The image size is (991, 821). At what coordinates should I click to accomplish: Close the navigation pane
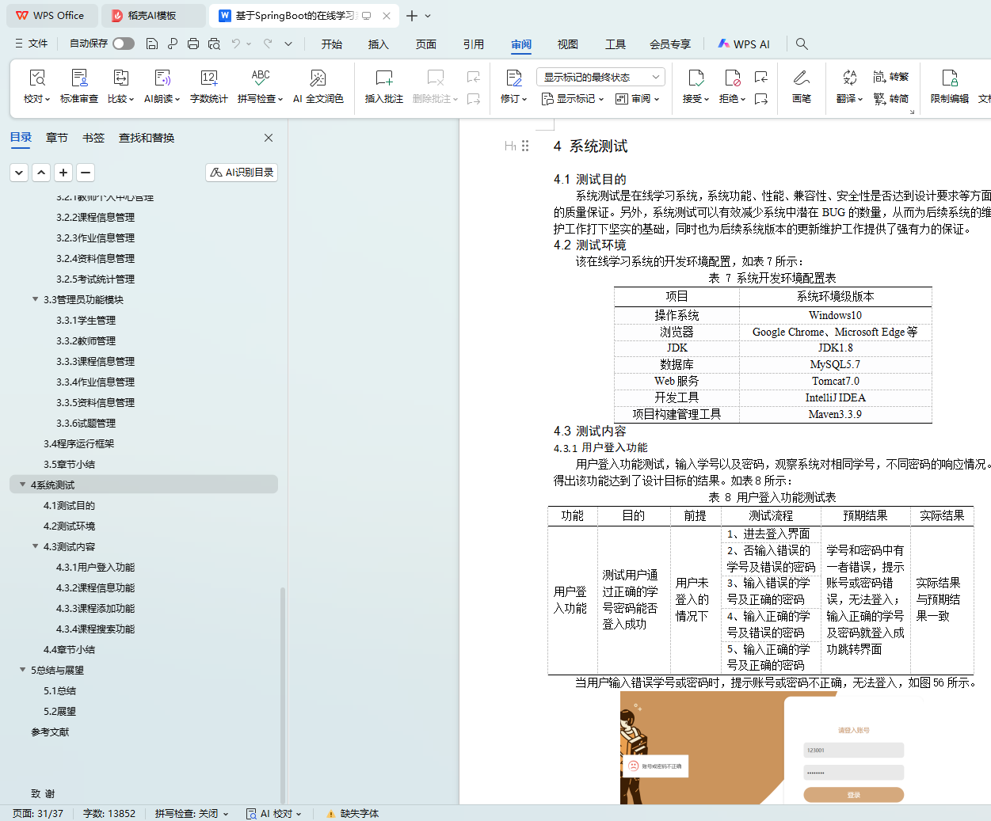(269, 138)
